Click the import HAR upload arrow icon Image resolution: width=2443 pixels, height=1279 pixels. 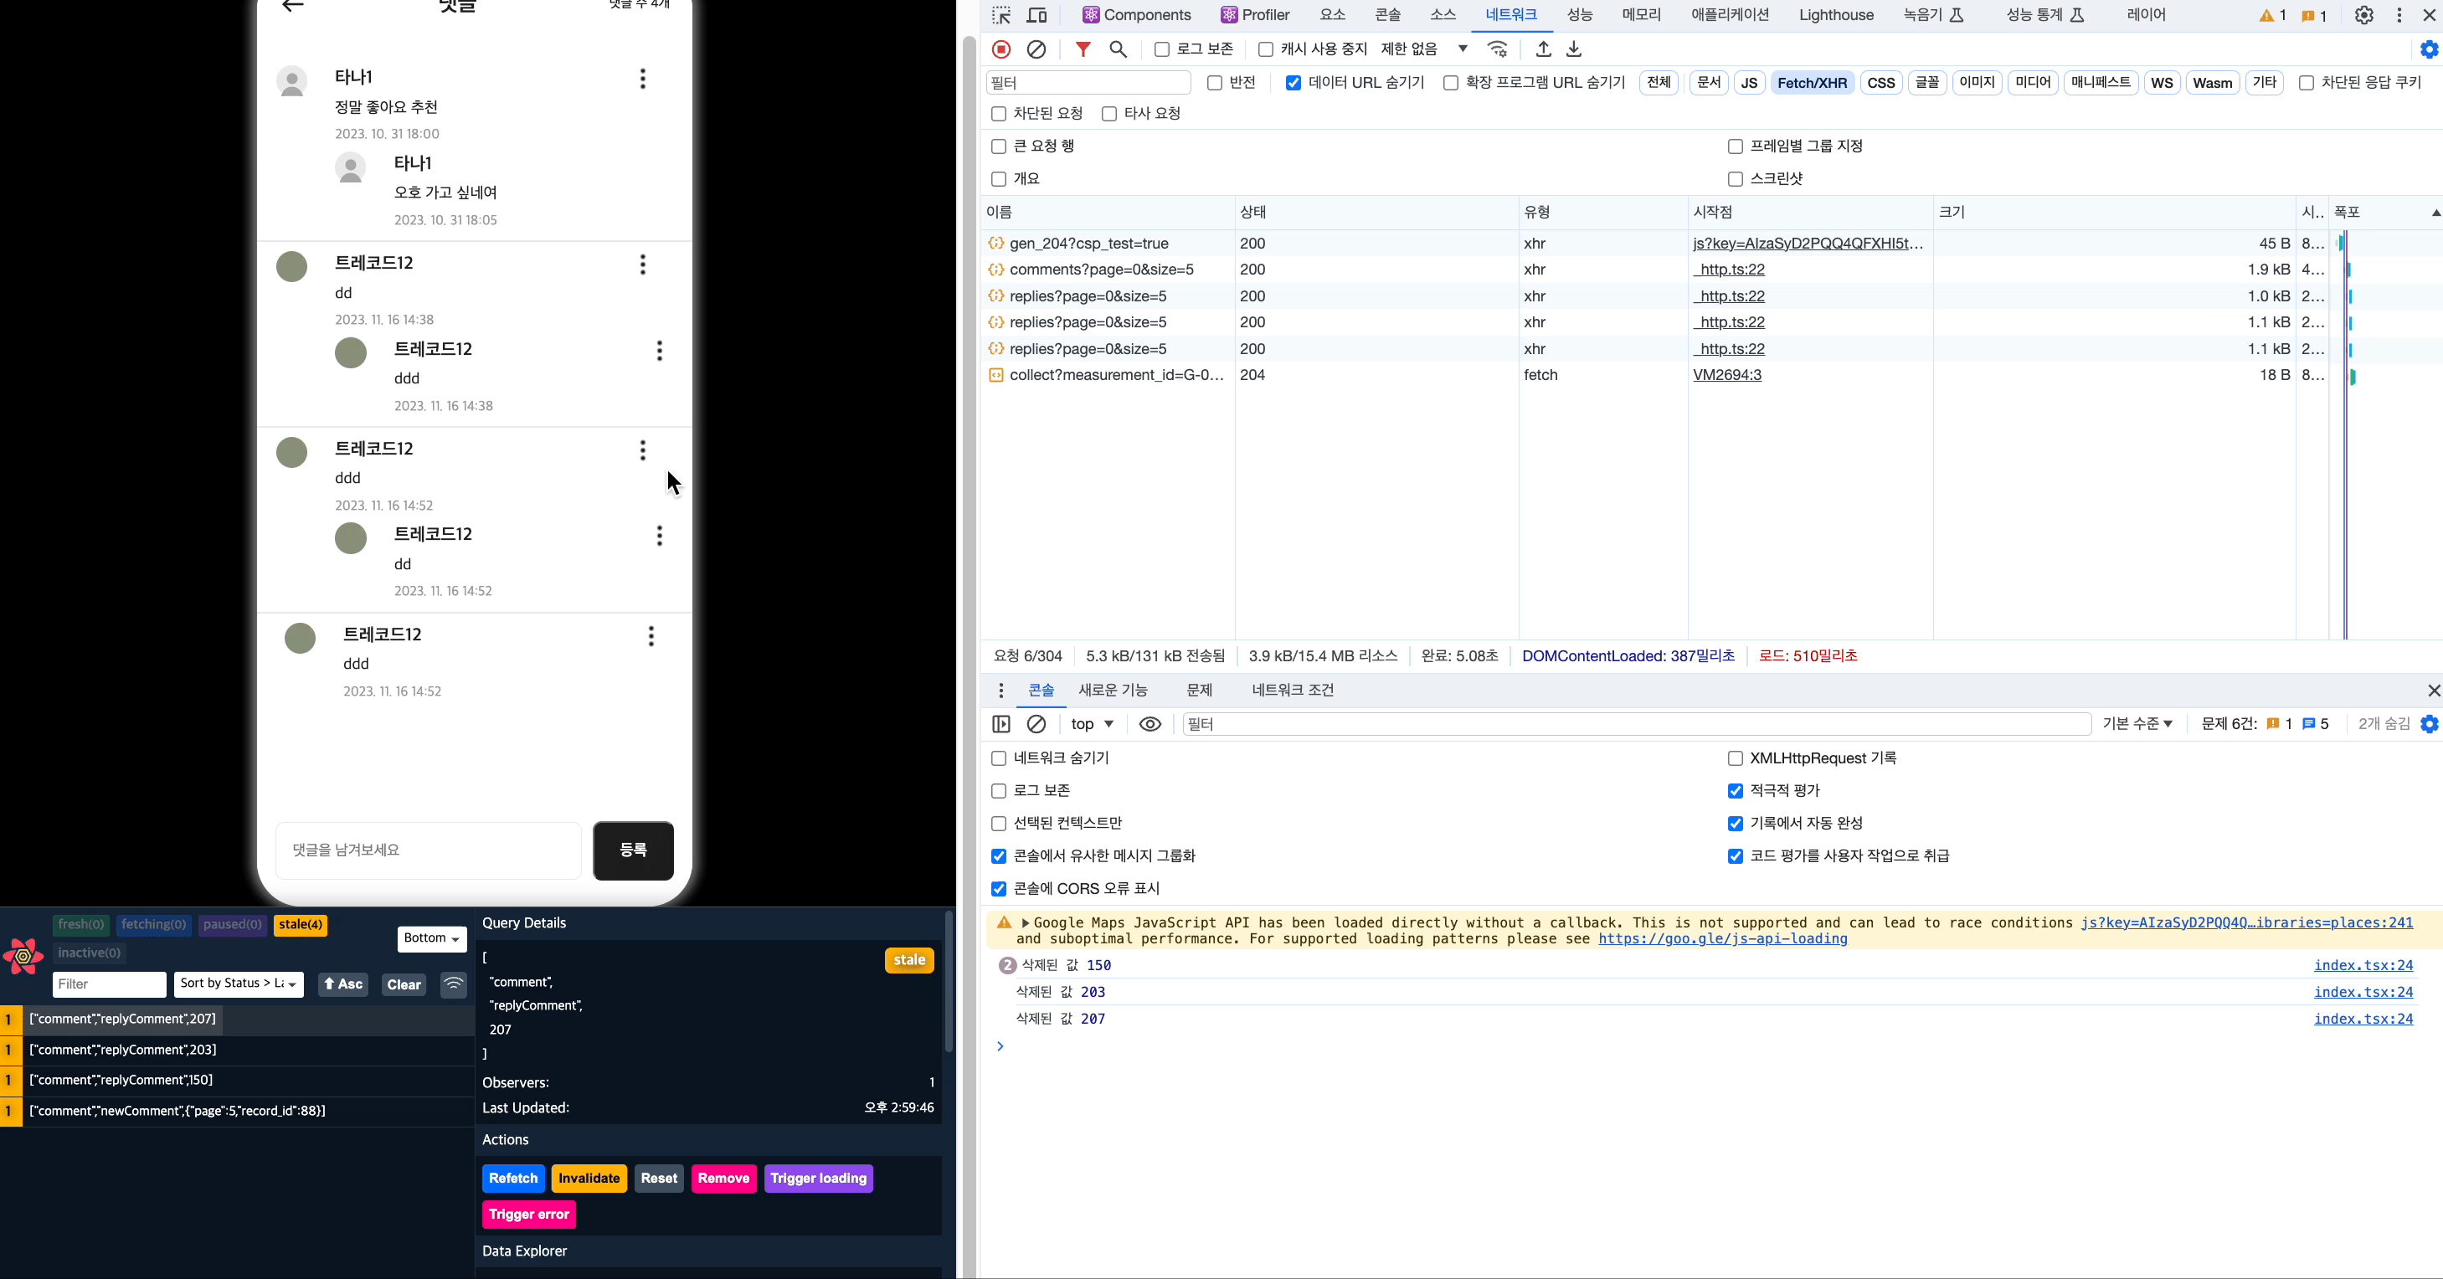coord(1543,49)
